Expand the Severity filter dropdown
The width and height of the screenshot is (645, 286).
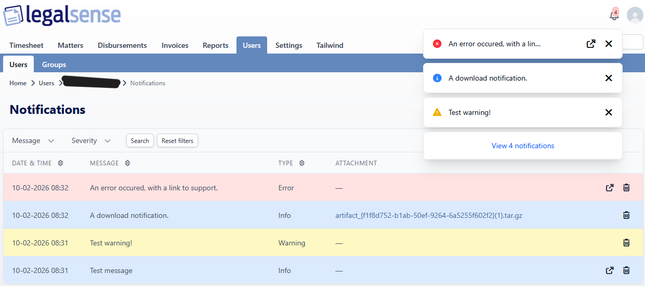coord(91,141)
